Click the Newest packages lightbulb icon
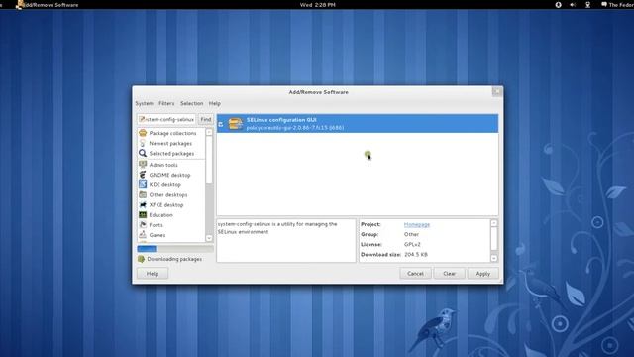Viewport: 634px width, 357px height. (143, 143)
